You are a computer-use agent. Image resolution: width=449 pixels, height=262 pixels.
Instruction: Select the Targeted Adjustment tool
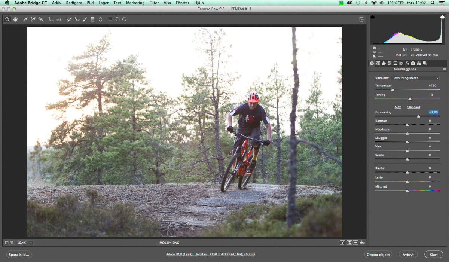41,19
